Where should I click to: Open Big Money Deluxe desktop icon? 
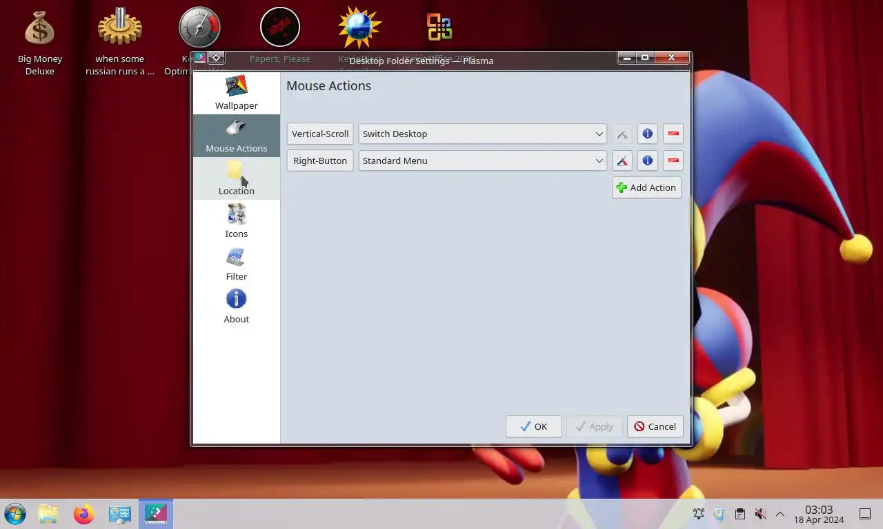pyautogui.click(x=40, y=41)
